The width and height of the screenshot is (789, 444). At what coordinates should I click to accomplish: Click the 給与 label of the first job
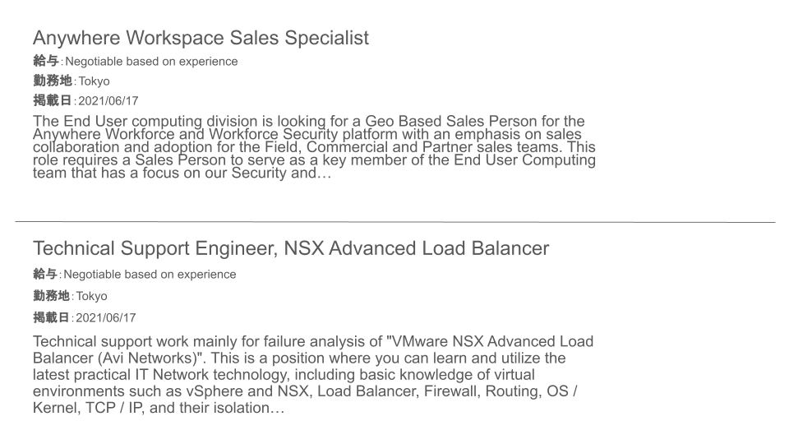[x=46, y=62]
